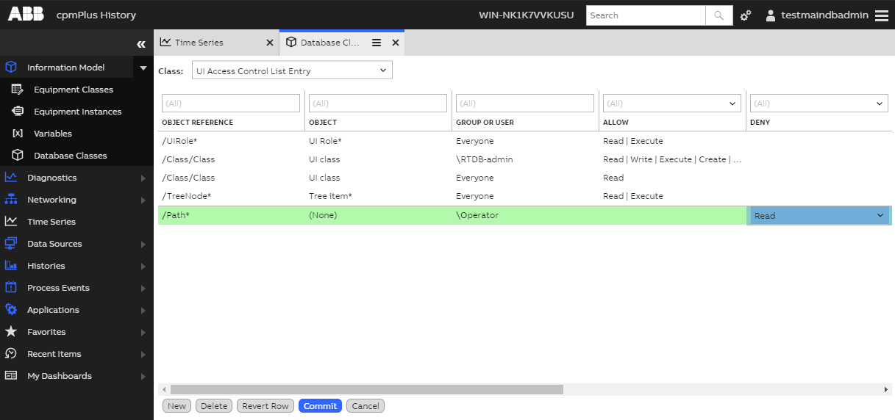Focus the top Search field
This screenshot has height=420, width=895.
pyautogui.click(x=646, y=15)
